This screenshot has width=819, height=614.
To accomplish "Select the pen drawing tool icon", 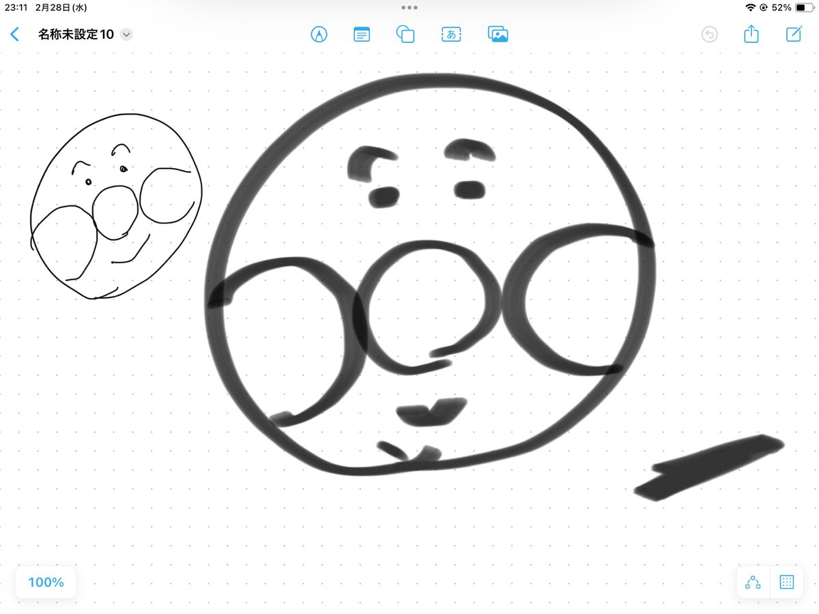I will tap(319, 34).
